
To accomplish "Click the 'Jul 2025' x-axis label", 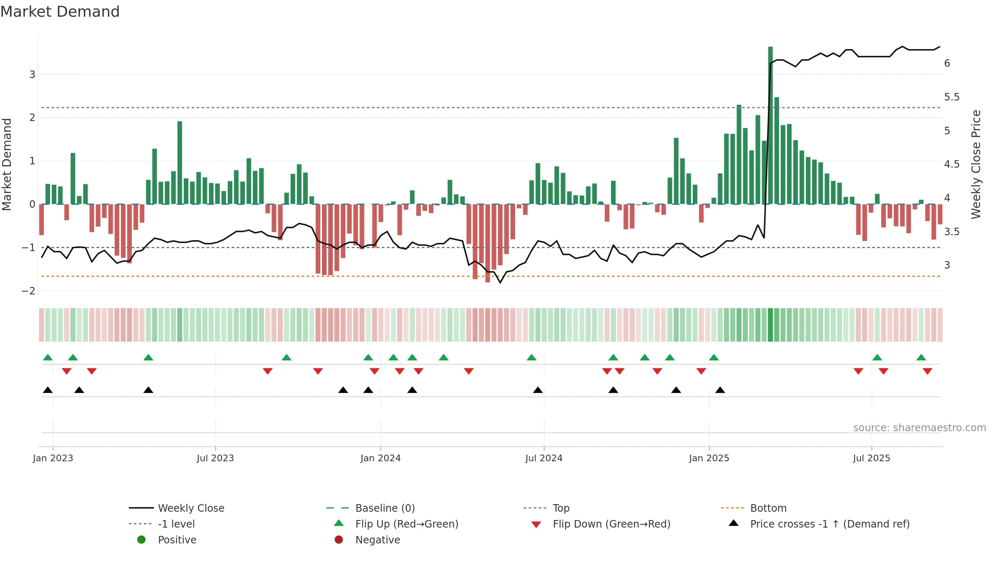I will pyautogui.click(x=871, y=458).
